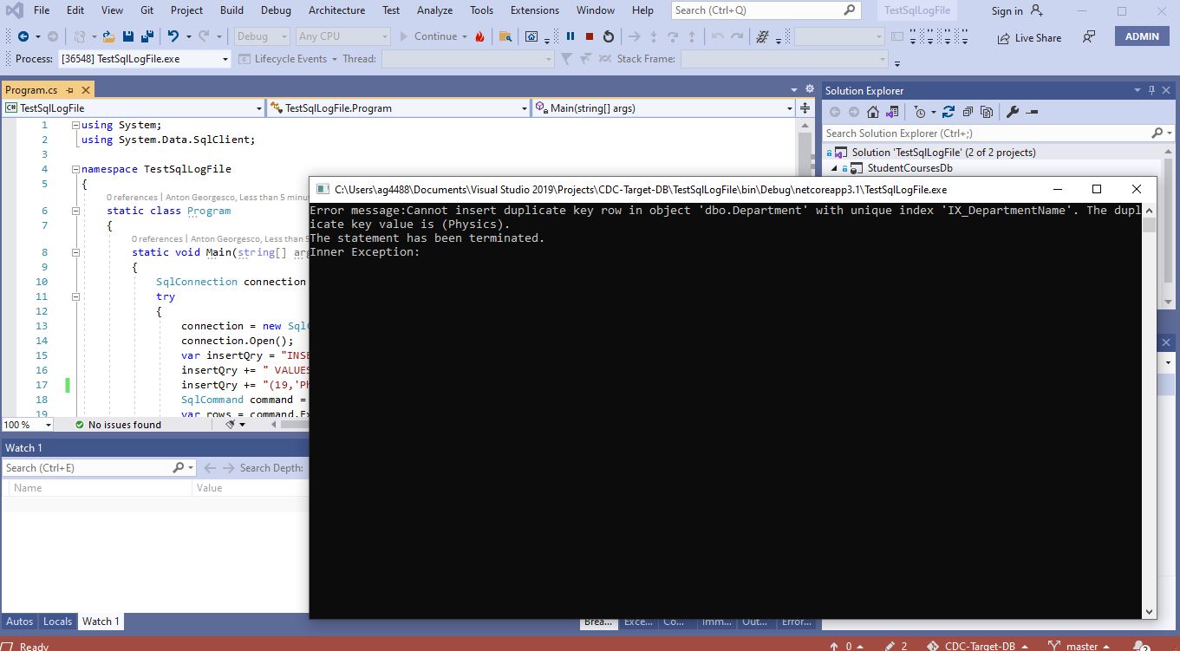This screenshot has width=1180, height=651.
Task: Click the Hot Reload flame icon
Action: pyautogui.click(x=479, y=36)
